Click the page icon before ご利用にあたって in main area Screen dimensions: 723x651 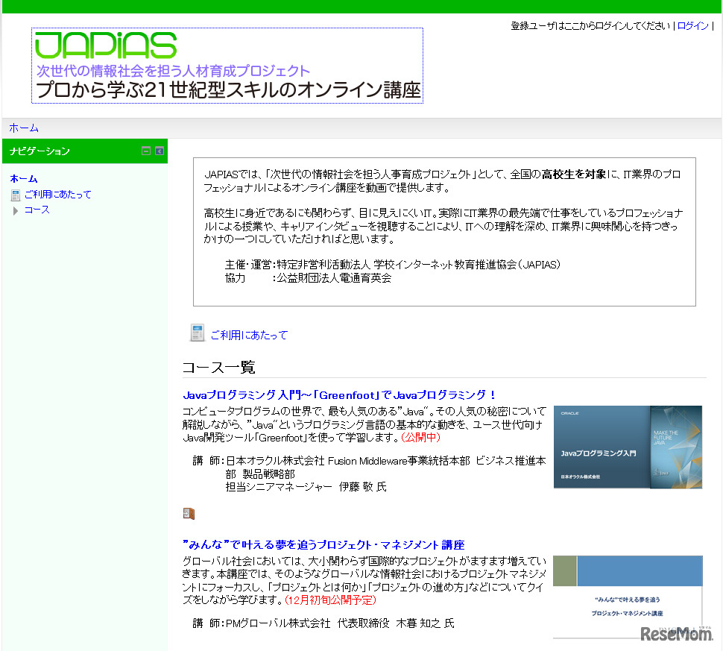point(196,333)
